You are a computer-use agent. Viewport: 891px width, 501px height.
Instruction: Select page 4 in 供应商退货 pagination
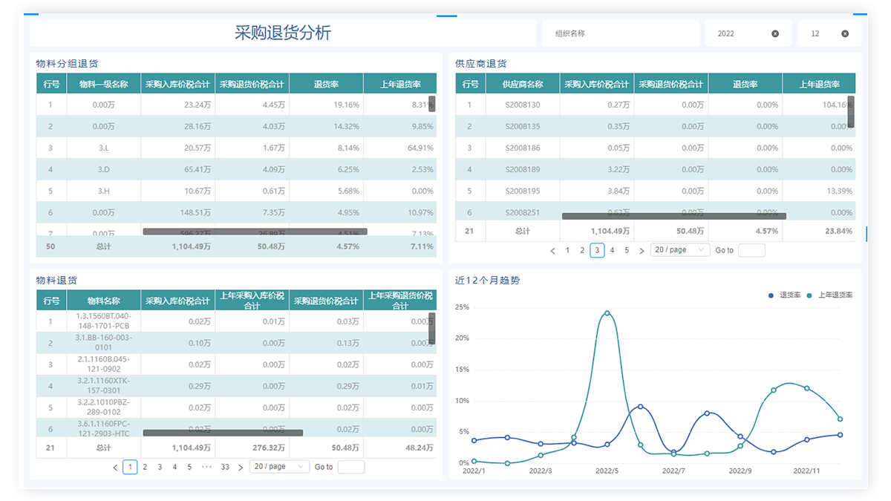pyautogui.click(x=612, y=250)
